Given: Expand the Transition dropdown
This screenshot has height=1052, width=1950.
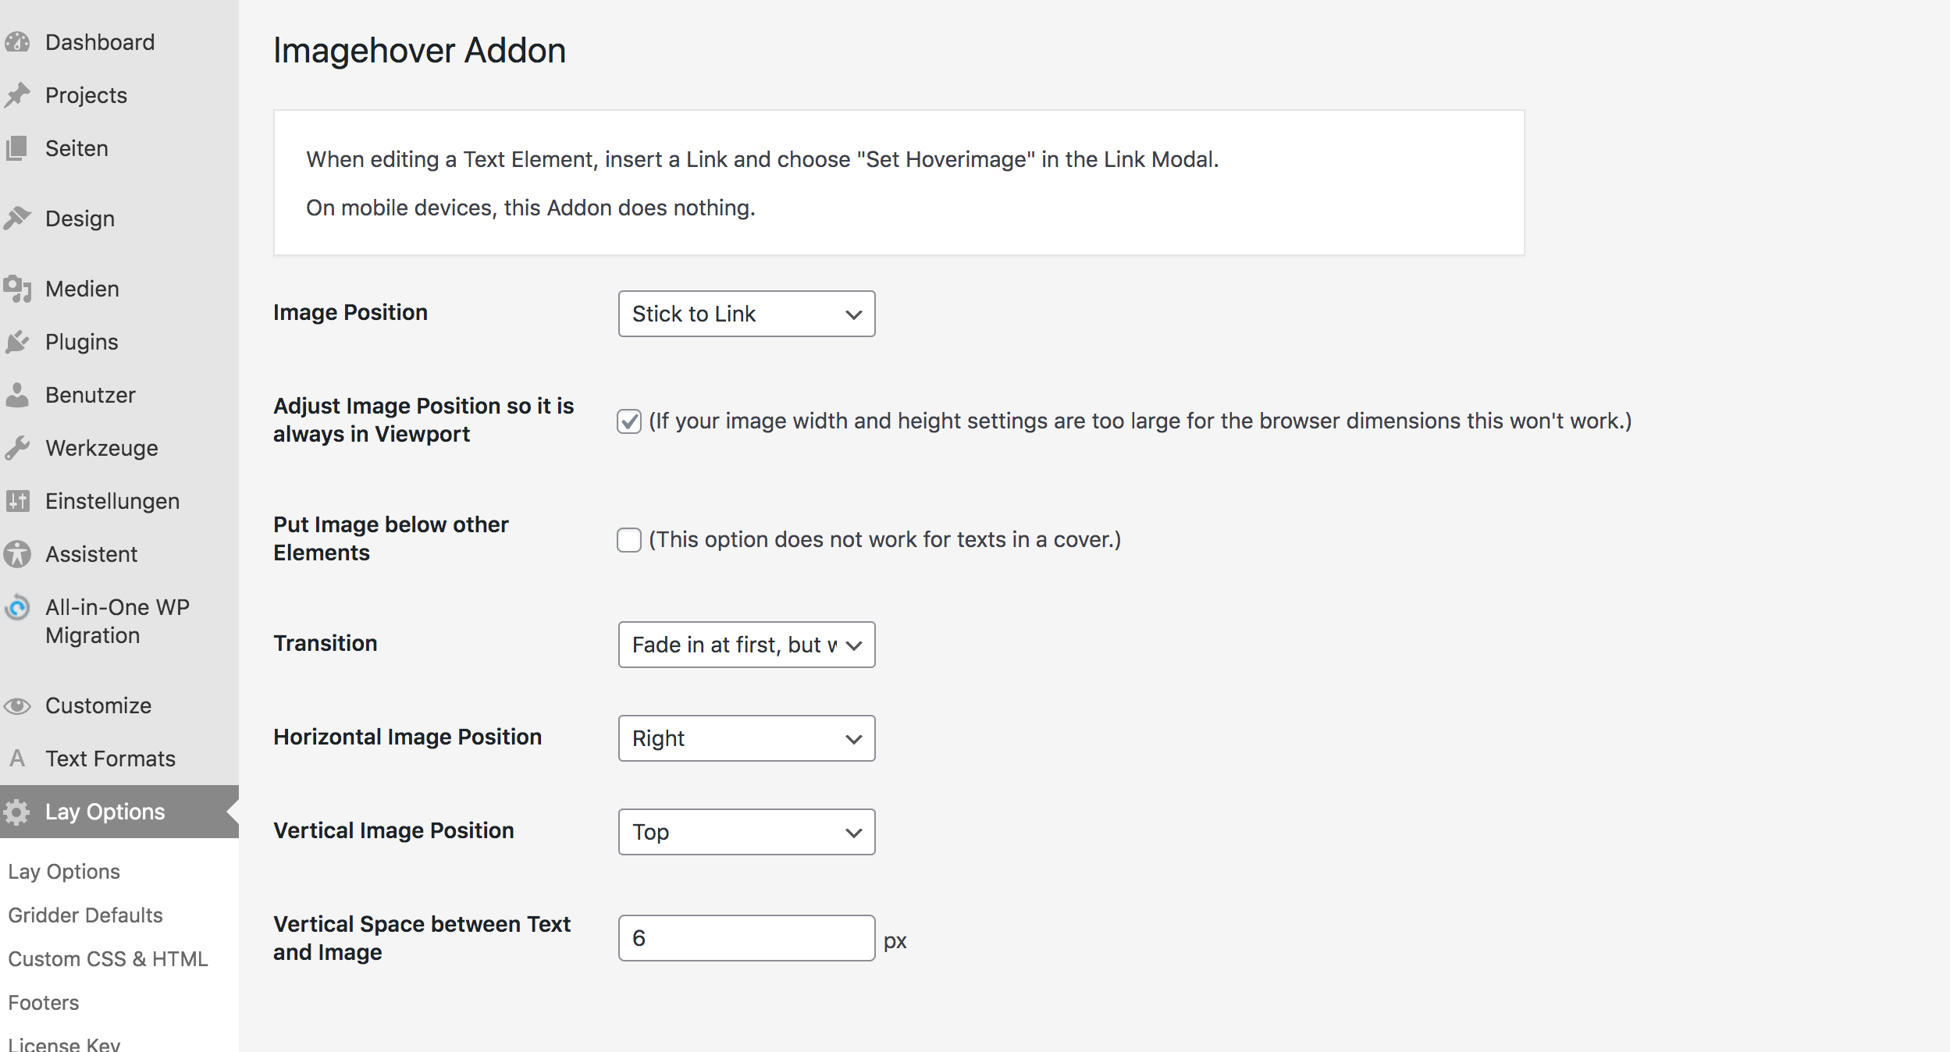Looking at the screenshot, I should [x=746, y=645].
